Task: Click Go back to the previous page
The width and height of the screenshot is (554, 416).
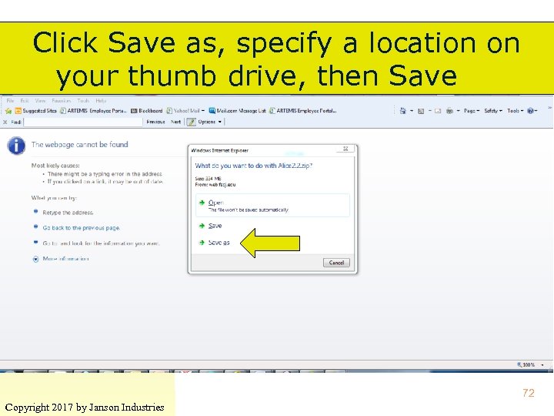Action: click(82, 228)
